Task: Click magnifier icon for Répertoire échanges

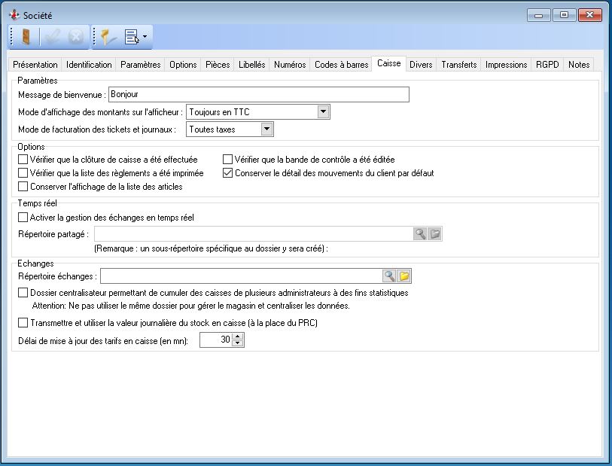Action: pyautogui.click(x=389, y=276)
